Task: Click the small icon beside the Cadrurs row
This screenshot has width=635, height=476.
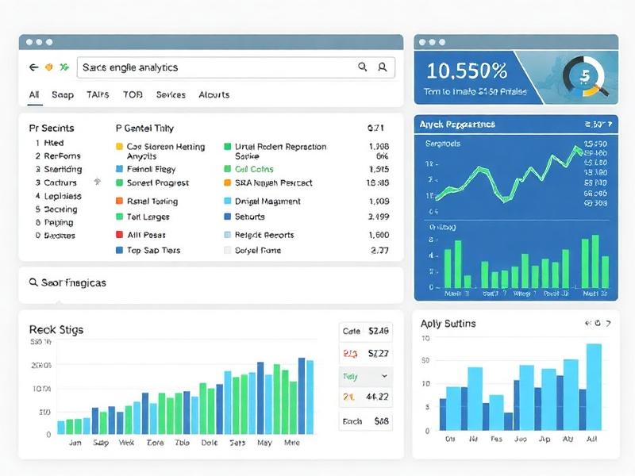Action: coord(97,182)
